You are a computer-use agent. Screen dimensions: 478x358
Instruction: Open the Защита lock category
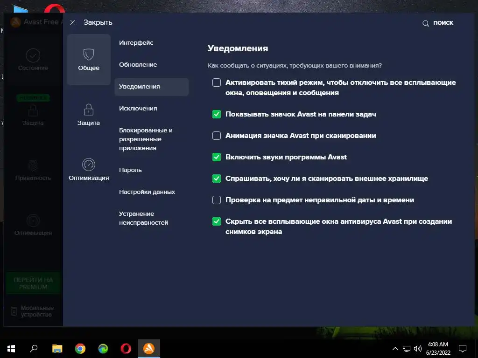click(88, 115)
